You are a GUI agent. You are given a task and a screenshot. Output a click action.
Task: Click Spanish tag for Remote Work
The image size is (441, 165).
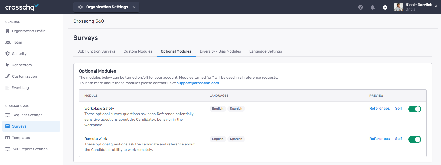coord(236,139)
